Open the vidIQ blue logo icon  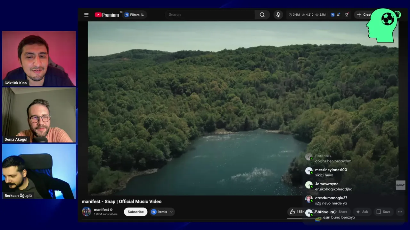coord(332,15)
